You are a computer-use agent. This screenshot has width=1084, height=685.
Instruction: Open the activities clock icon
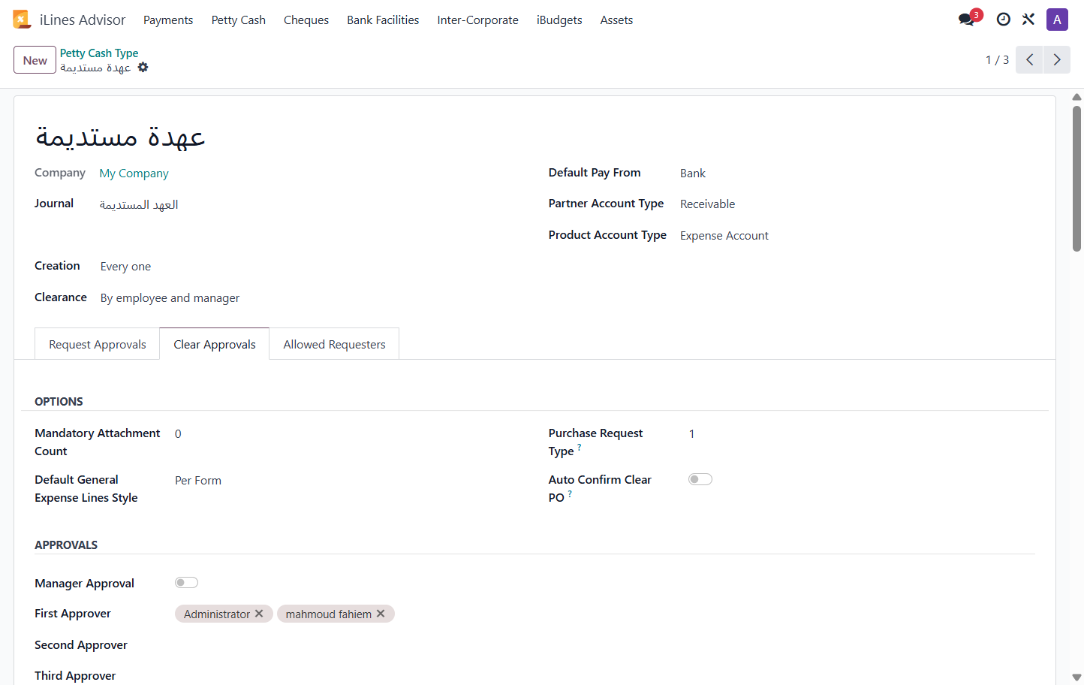[x=1004, y=20]
